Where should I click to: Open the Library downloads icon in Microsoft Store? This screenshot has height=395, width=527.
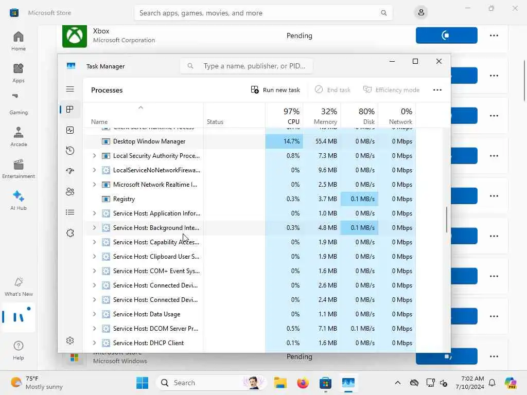(18, 317)
